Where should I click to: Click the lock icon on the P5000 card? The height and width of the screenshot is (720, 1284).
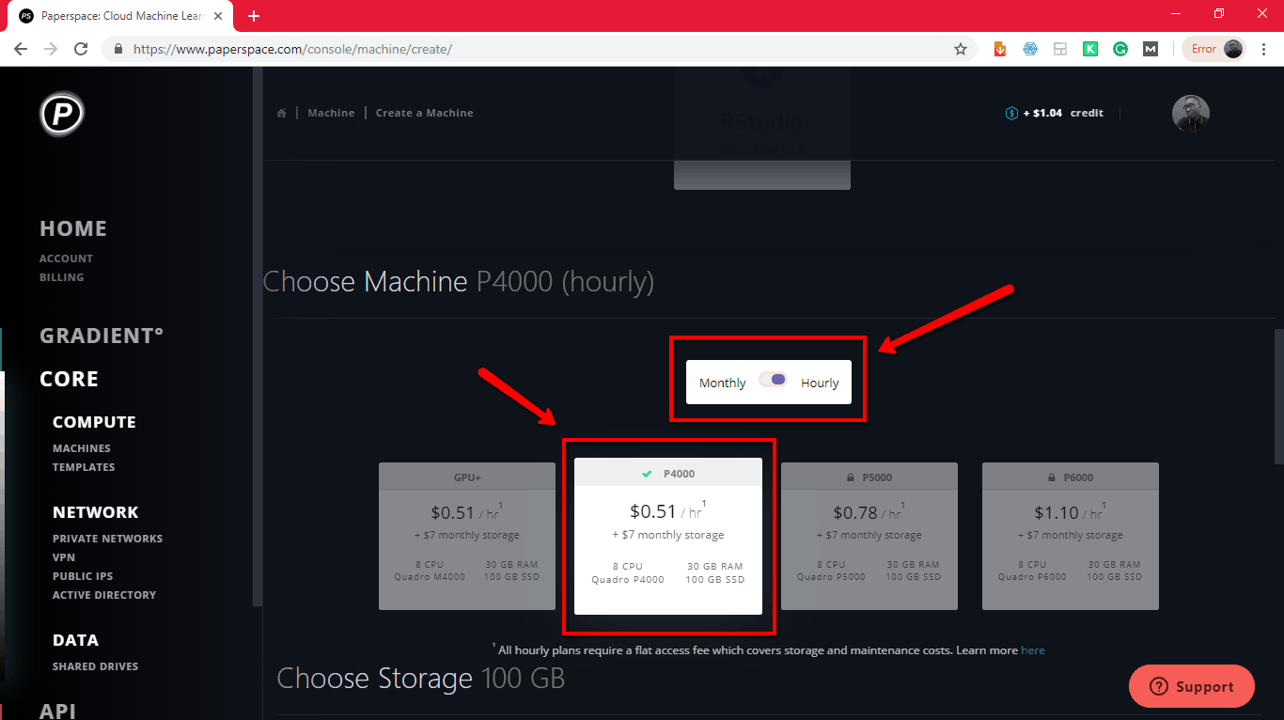(849, 477)
